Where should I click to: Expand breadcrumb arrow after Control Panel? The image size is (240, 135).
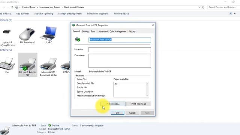pyautogui.click(x=37, y=7)
